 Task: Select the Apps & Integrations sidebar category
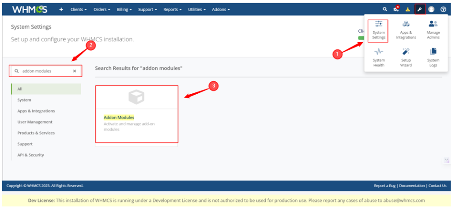pyautogui.click(x=36, y=111)
